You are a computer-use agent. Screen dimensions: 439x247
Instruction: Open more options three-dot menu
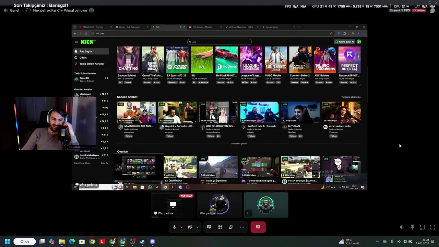click(x=242, y=227)
